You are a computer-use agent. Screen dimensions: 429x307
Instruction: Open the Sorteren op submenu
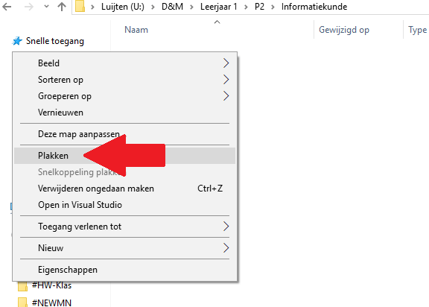coord(125,80)
